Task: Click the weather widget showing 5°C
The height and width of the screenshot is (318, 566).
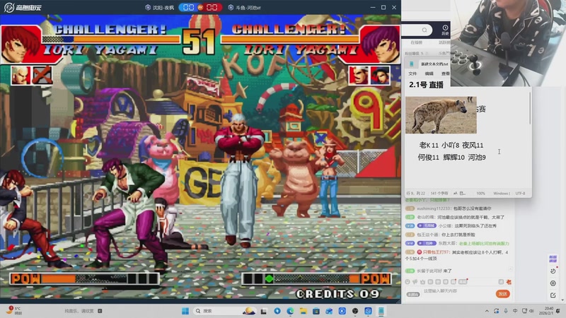Action: pos(14,310)
